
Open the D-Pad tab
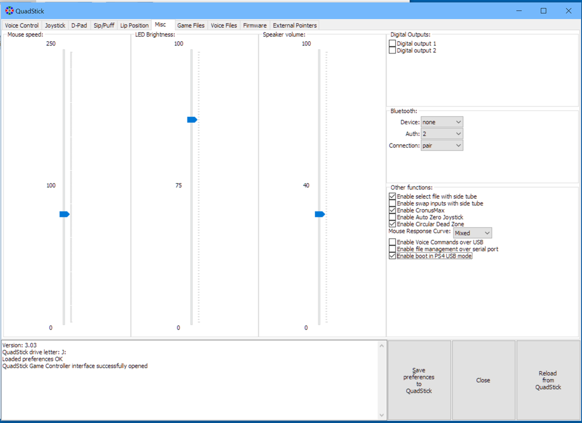[x=79, y=25]
